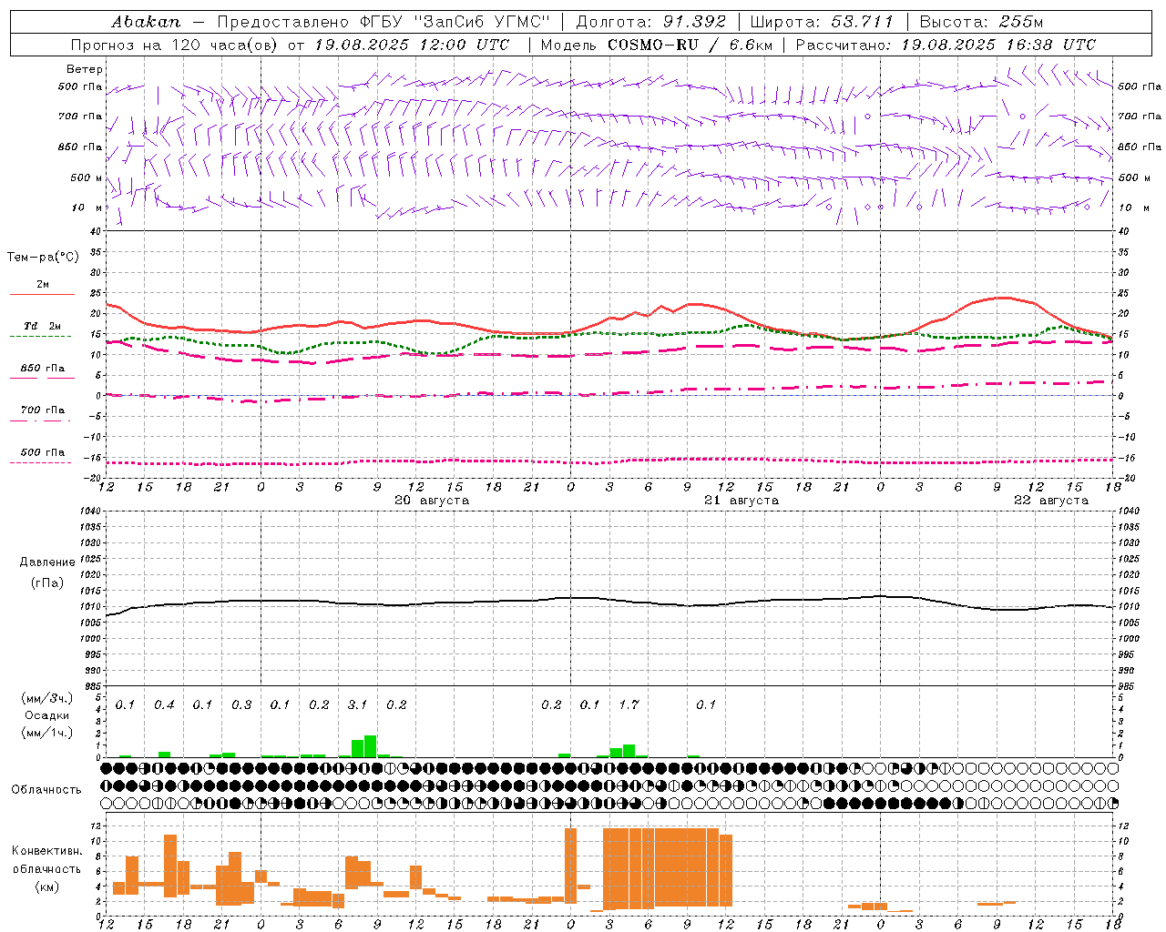Click the "Ветер" wind panel label
1166x932 pixels.
(85, 69)
